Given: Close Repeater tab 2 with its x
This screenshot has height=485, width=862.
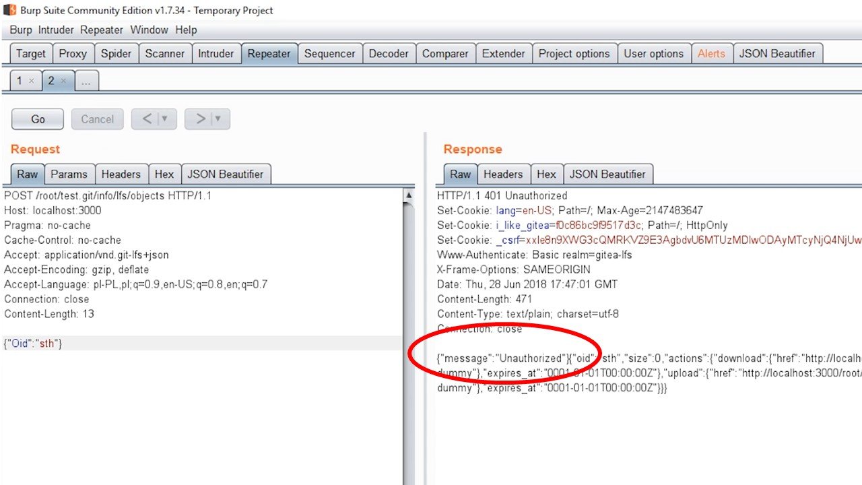Looking at the screenshot, I should (x=63, y=81).
